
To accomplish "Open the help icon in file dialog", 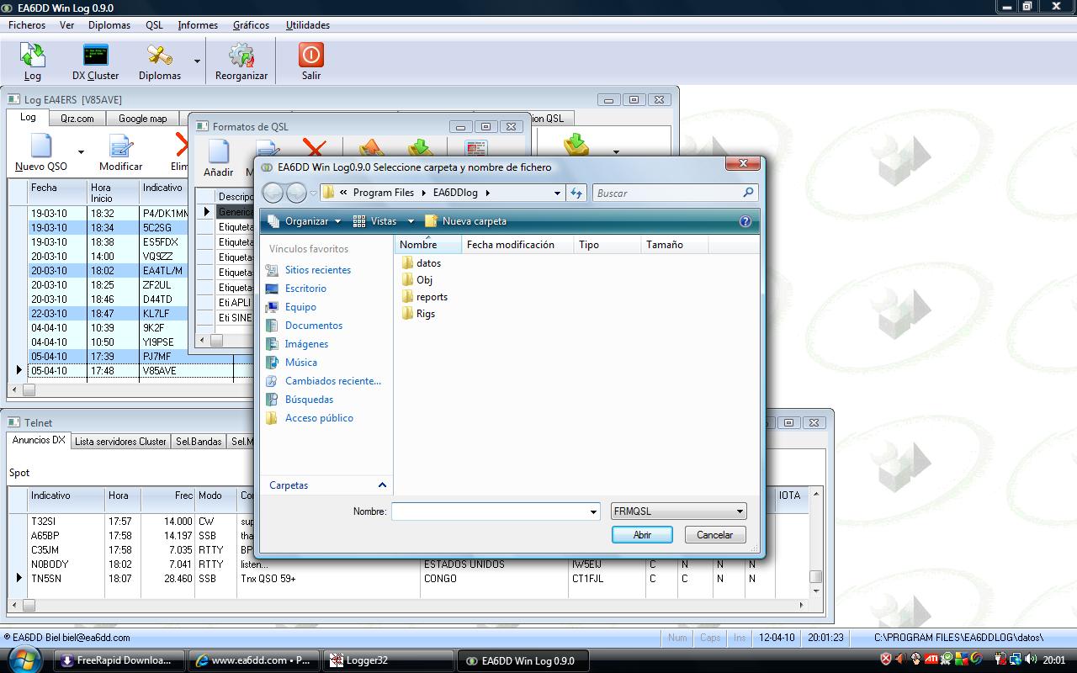I will 745,221.
